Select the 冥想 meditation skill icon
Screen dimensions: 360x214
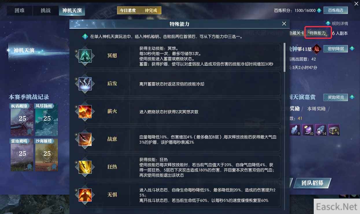85,56
